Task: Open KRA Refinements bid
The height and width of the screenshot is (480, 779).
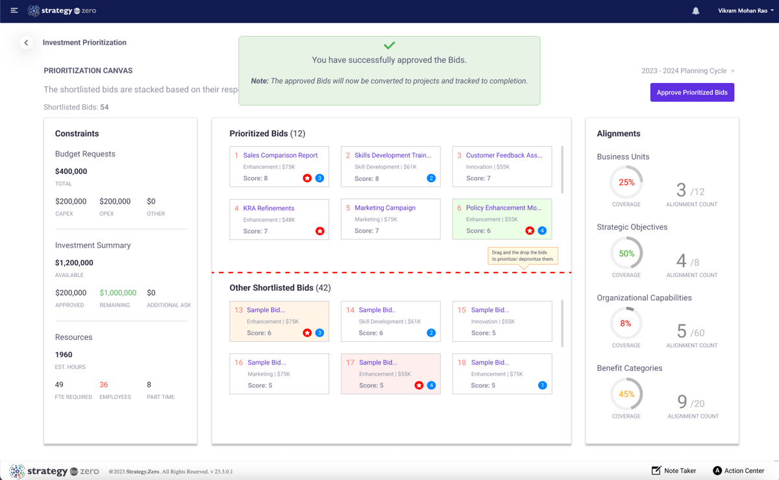Action: pos(269,208)
